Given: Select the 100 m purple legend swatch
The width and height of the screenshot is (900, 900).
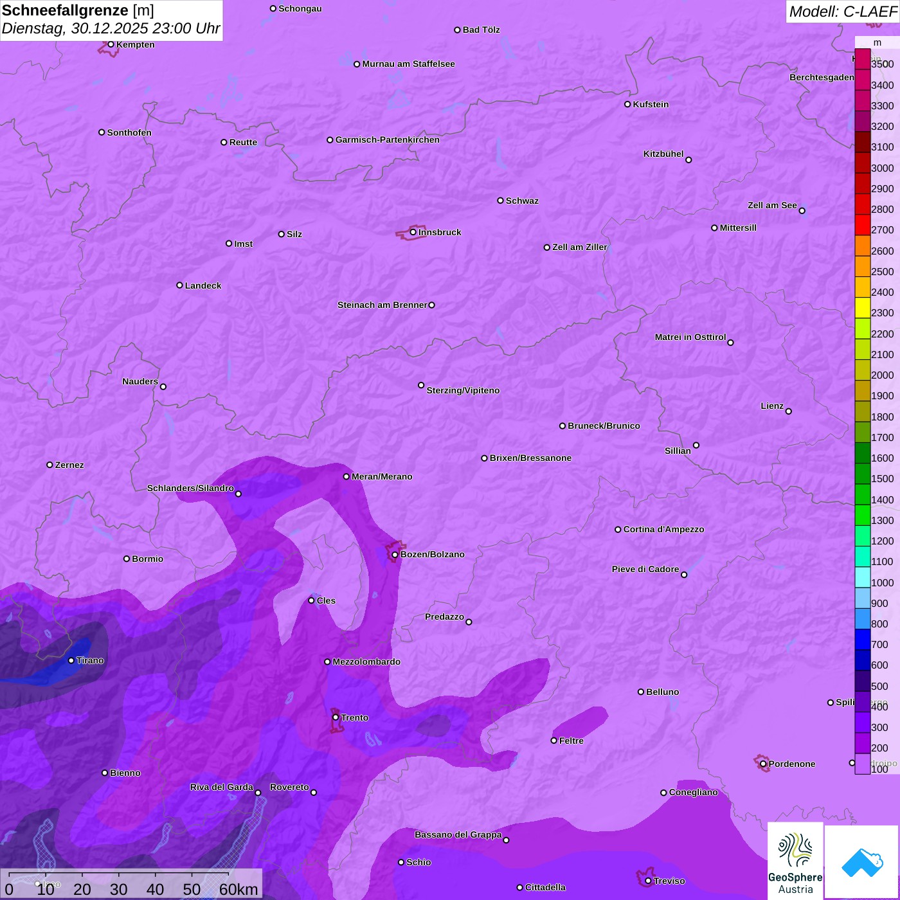Looking at the screenshot, I should [x=863, y=764].
